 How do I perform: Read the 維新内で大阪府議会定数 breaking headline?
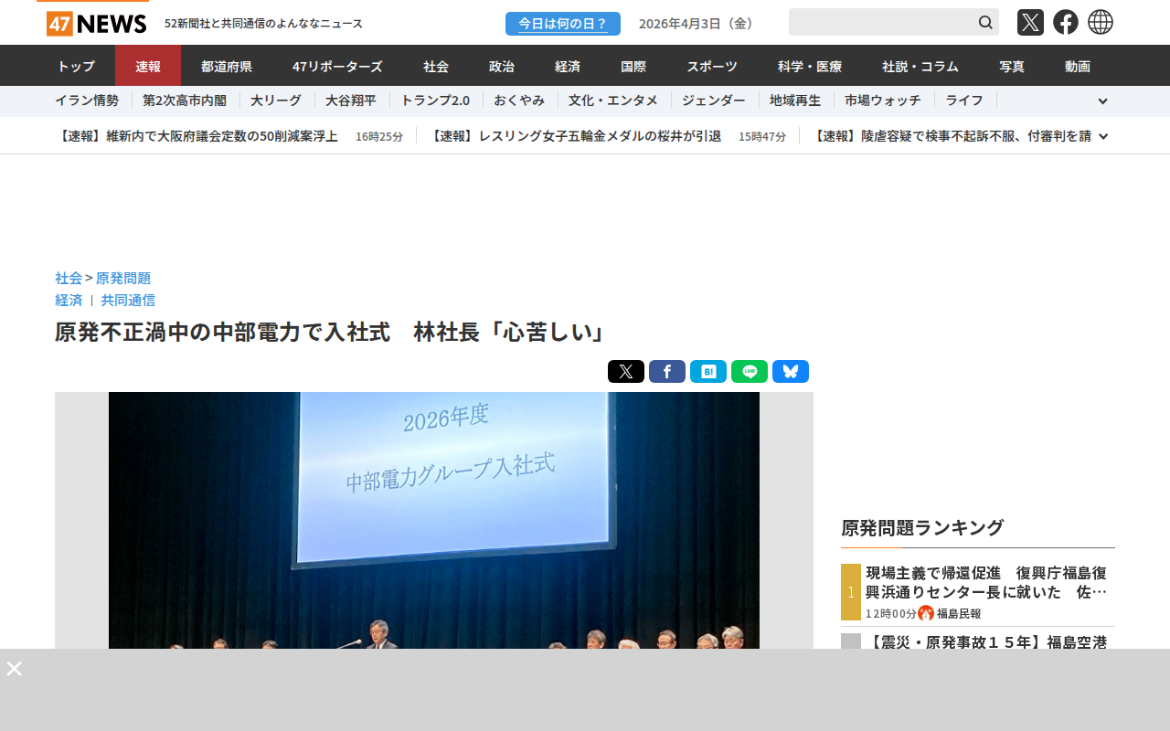tap(197, 136)
